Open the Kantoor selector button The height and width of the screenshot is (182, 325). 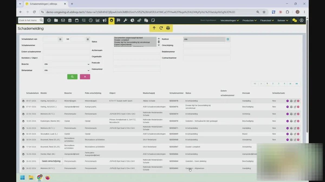228,39
